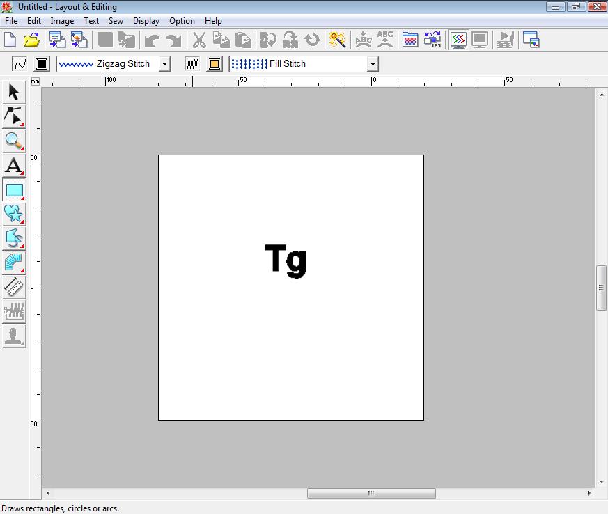Click the vertical mirror flip icon
This screenshot has height=514, width=608.
290,40
